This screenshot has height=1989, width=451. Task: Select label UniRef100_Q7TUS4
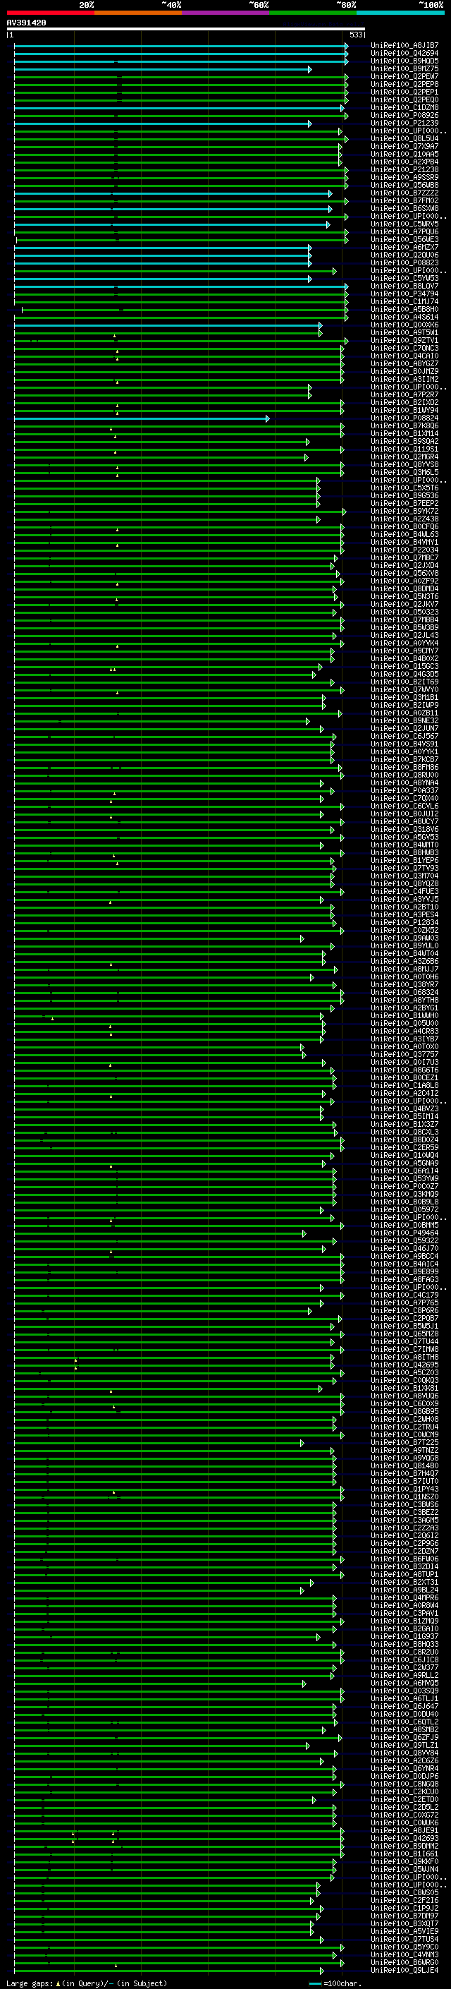pyautogui.click(x=404, y=1939)
